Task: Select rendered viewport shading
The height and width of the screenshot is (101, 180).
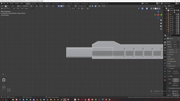Action: click(159, 9)
